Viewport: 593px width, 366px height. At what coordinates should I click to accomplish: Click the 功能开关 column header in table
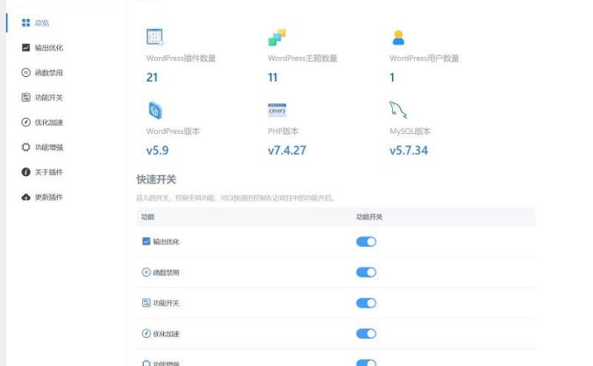pyautogui.click(x=369, y=216)
